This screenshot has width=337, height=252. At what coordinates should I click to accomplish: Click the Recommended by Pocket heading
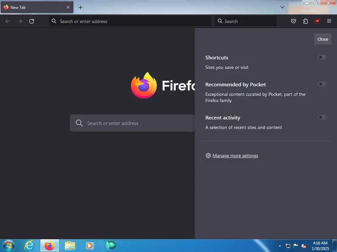click(236, 84)
